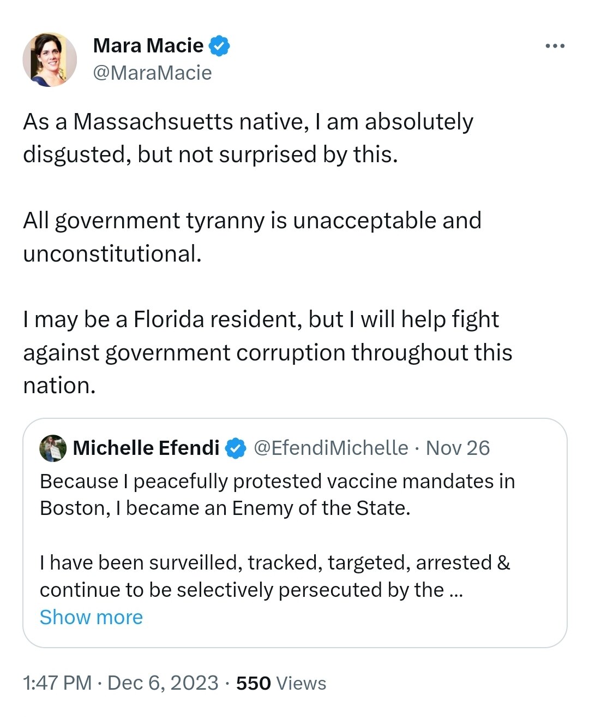Click the Mara Macie display name
Viewport: 589px width, 717px height.
pos(148,46)
